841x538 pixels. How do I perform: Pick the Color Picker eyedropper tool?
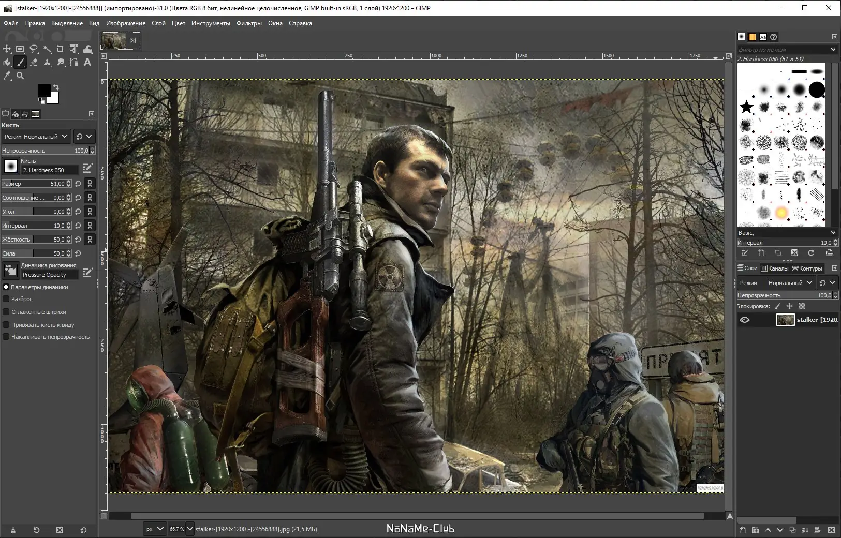(x=7, y=76)
